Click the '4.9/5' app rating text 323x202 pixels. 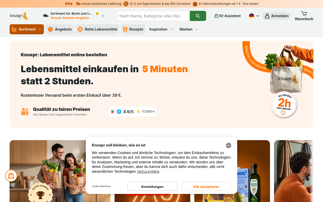pos(128,112)
